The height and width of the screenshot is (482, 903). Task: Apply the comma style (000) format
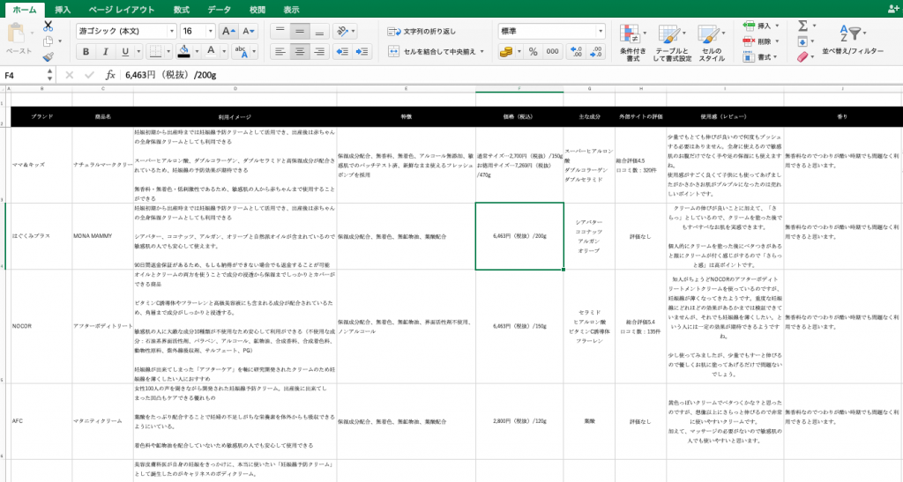(552, 52)
